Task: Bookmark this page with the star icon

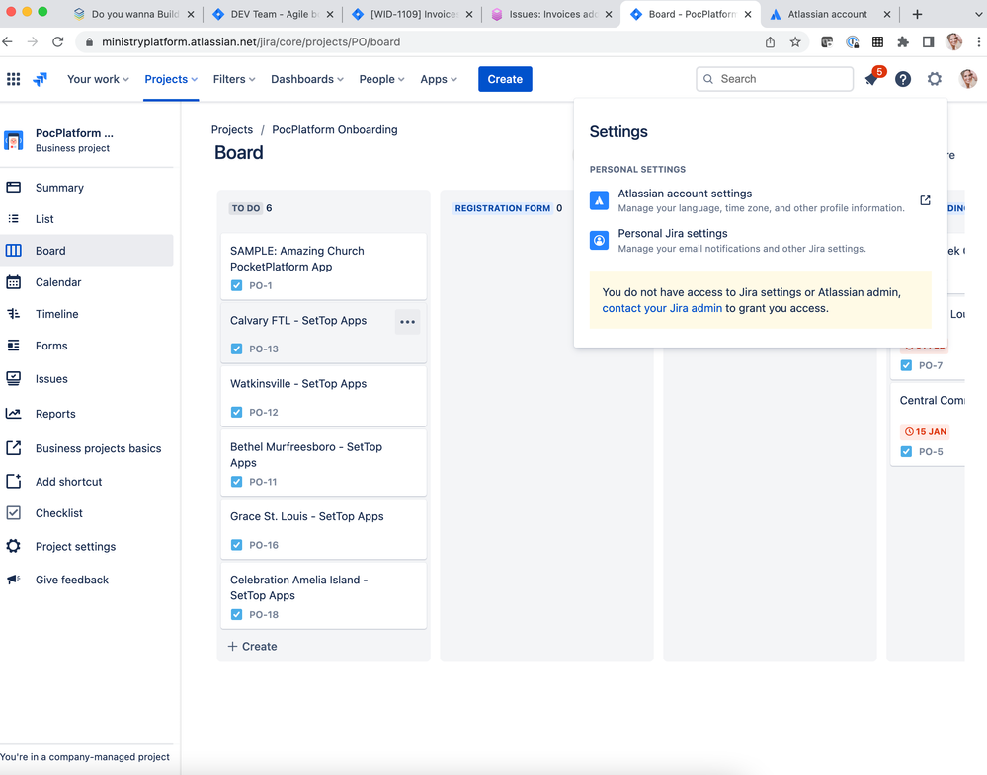Action: [795, 41]
